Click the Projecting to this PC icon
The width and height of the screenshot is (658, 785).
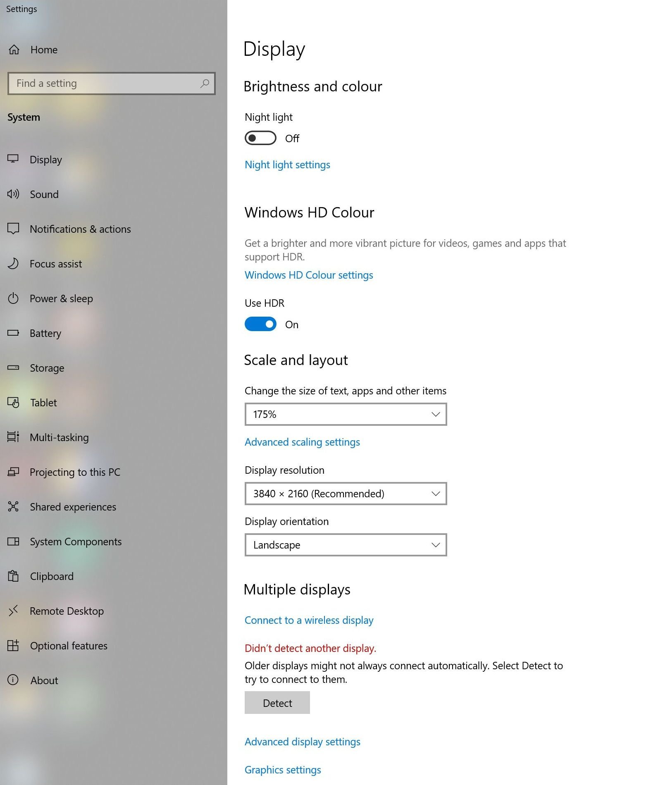point(13,472)
